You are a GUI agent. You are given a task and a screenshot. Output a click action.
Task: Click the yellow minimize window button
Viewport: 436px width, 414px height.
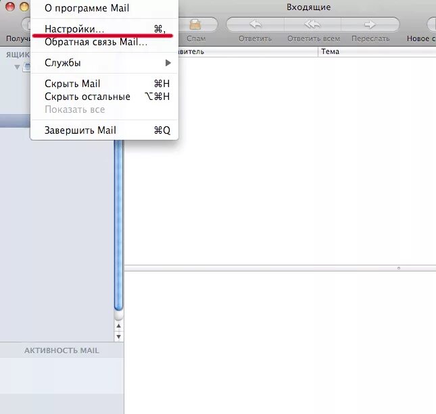click(x=24, y=6)
